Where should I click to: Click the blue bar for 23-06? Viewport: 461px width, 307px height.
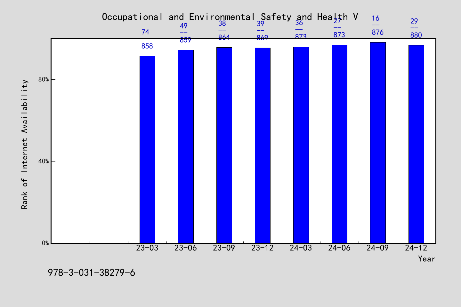[186, 146]
